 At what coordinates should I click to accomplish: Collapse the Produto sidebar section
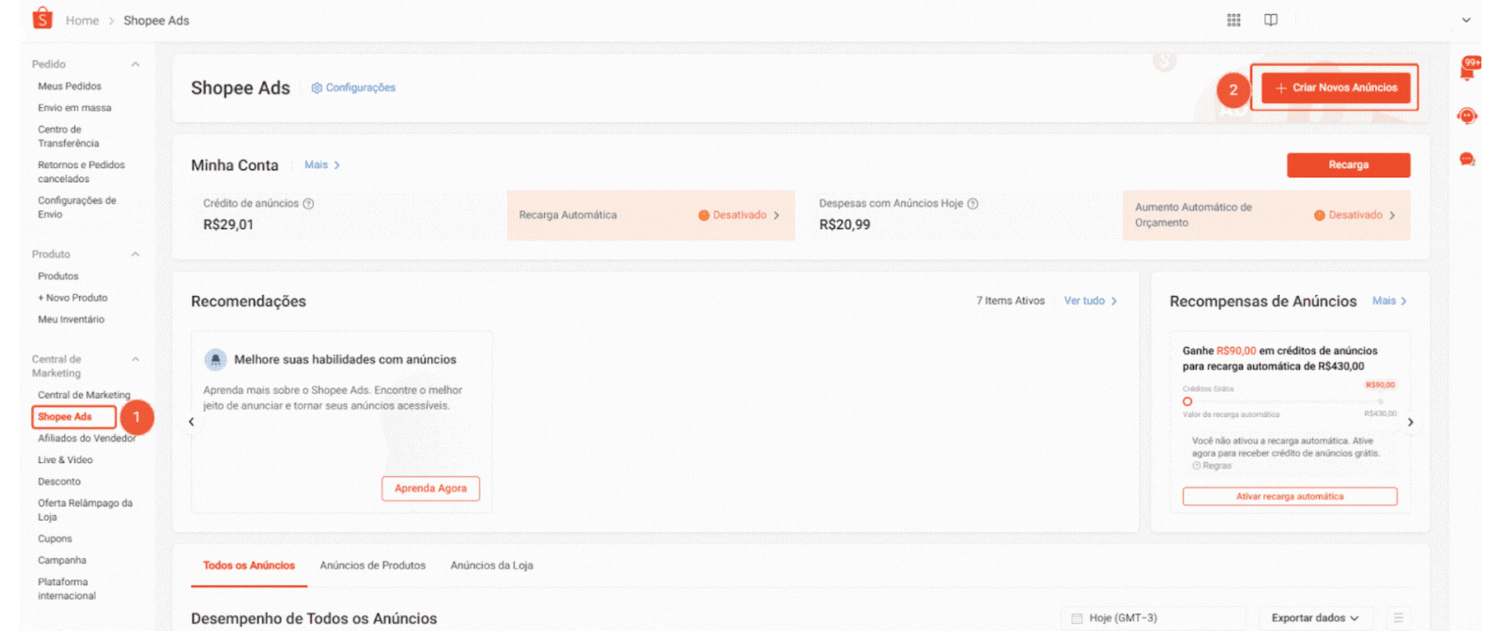pyautogui.click(x=135, y=255)
